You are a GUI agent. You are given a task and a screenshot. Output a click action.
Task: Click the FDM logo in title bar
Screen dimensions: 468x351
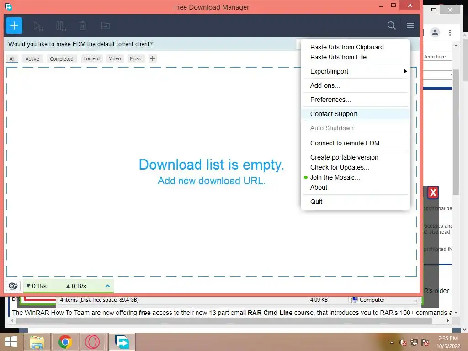[x=8, y=6]
